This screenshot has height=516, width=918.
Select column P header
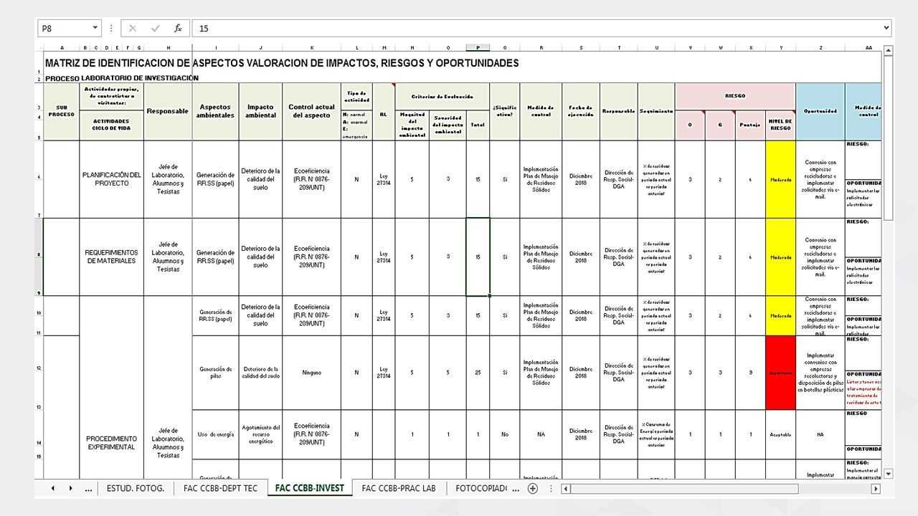click(478, 48)
